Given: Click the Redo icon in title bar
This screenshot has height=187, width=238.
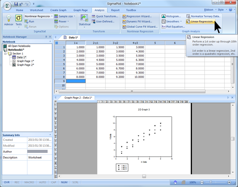Looking at the screenshot, I should click(26, 4).
